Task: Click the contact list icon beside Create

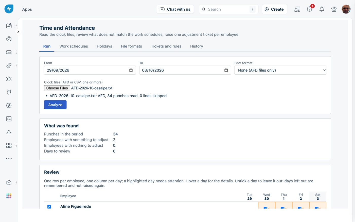Action: (x=297, y=9)
